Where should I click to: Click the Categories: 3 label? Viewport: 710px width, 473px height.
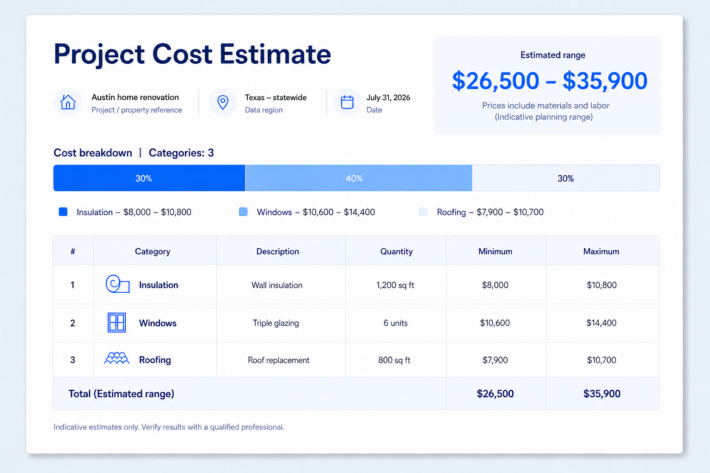tap(181, 153)
